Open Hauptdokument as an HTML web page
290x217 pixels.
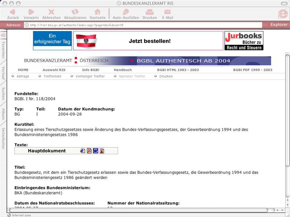click(x=83, y=151)
